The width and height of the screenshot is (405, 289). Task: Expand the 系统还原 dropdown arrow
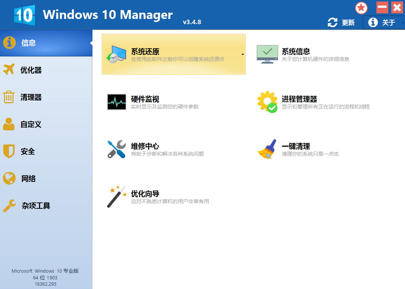(242, 54)
